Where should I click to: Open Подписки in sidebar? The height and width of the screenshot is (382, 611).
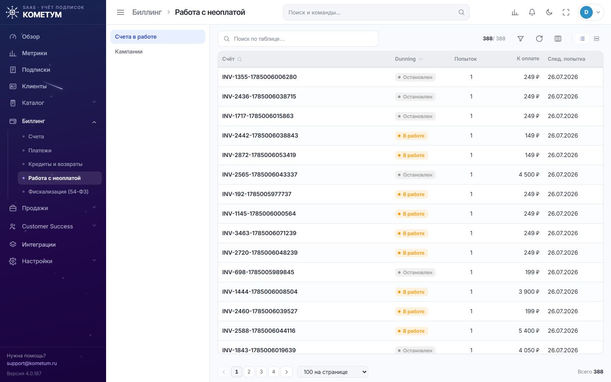tap(53, 70)
